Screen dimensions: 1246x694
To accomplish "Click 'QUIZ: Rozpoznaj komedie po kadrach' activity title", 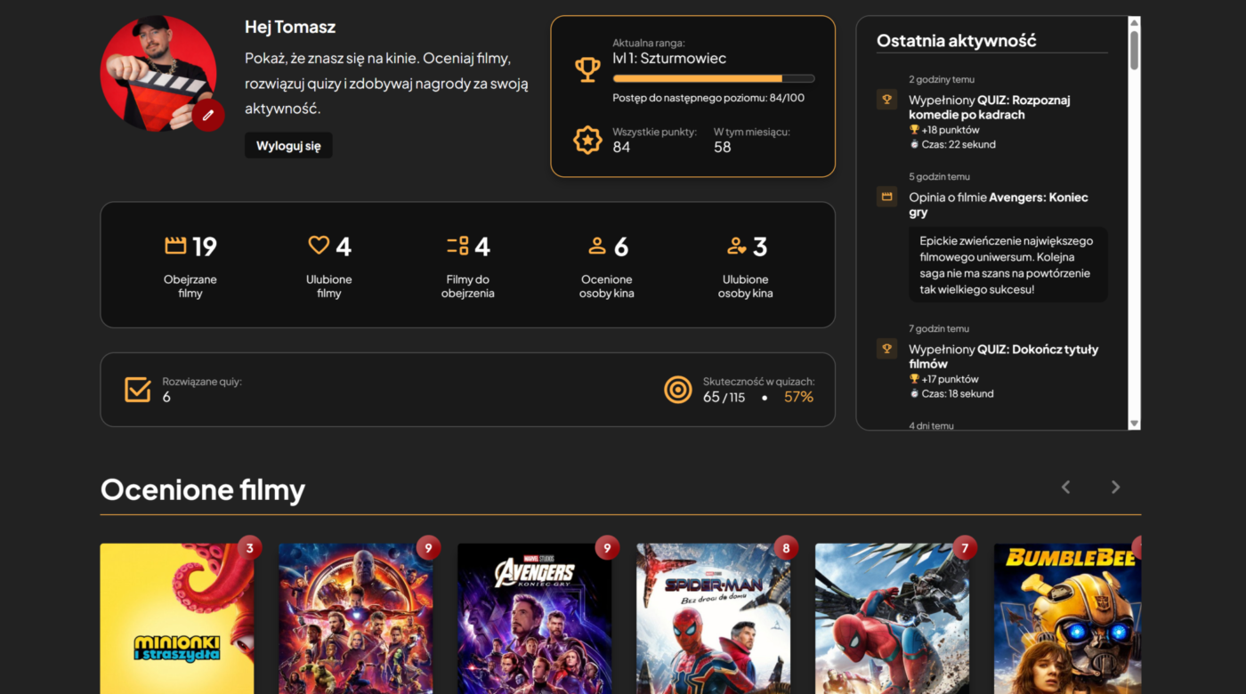I will point(990,108).
